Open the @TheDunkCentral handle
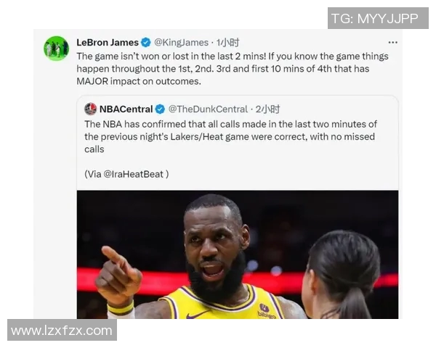This screenshot has width=436, height=348. click(x=208, y=109)
